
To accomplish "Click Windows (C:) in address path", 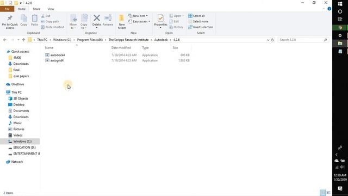I will coord(62,40).
